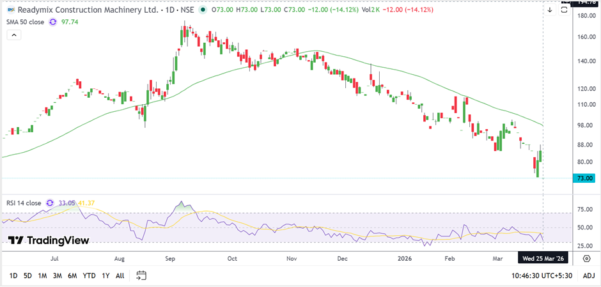Click the SMA 50 indicator refresh icon
The height and width of the screenshot is (287, 601).
coord(56,22)
